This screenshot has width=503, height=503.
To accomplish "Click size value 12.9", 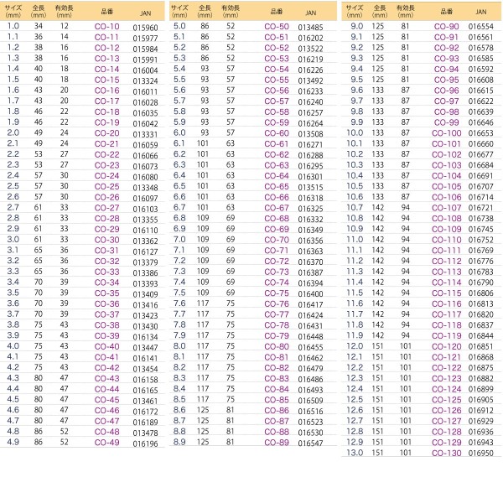I will coord(355,442).
